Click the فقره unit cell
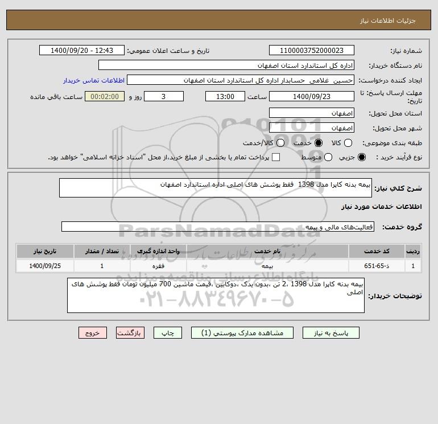 (158, 266)
